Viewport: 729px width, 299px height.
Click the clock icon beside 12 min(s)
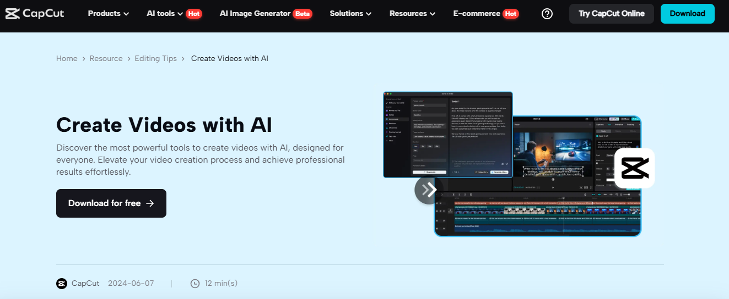click(195, 284)
